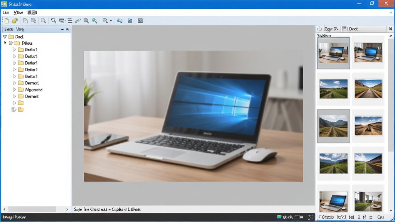
Task: Expand the unnamed folder below Demet
Action: (x=15, y=103)
